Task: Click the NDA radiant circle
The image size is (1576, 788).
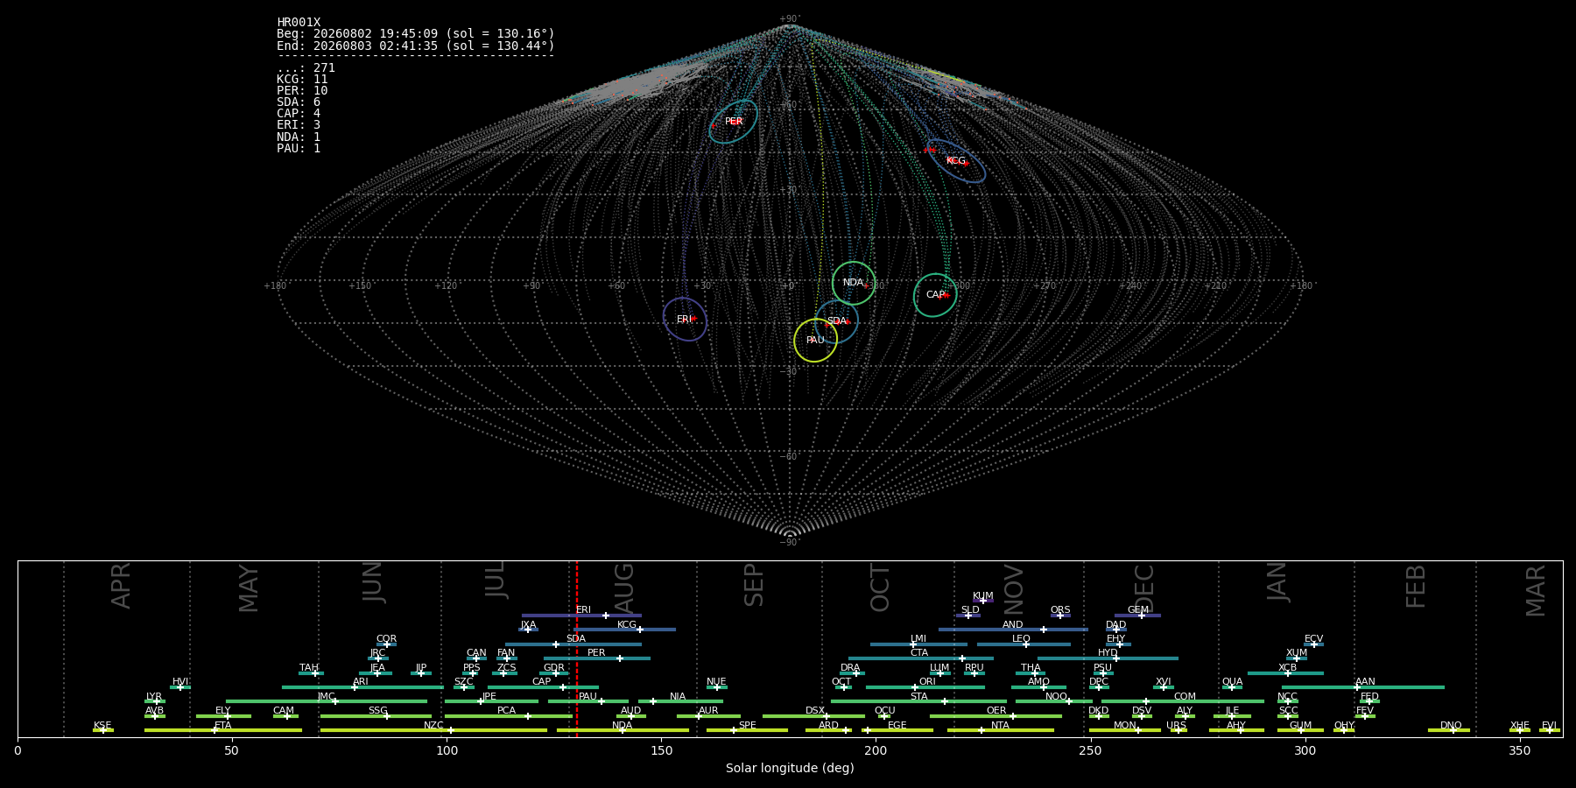Action: point(854,283)
